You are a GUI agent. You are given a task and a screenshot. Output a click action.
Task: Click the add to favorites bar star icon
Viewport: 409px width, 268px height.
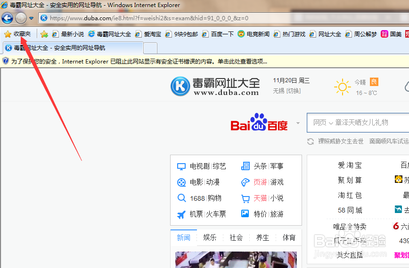(44, 34)
